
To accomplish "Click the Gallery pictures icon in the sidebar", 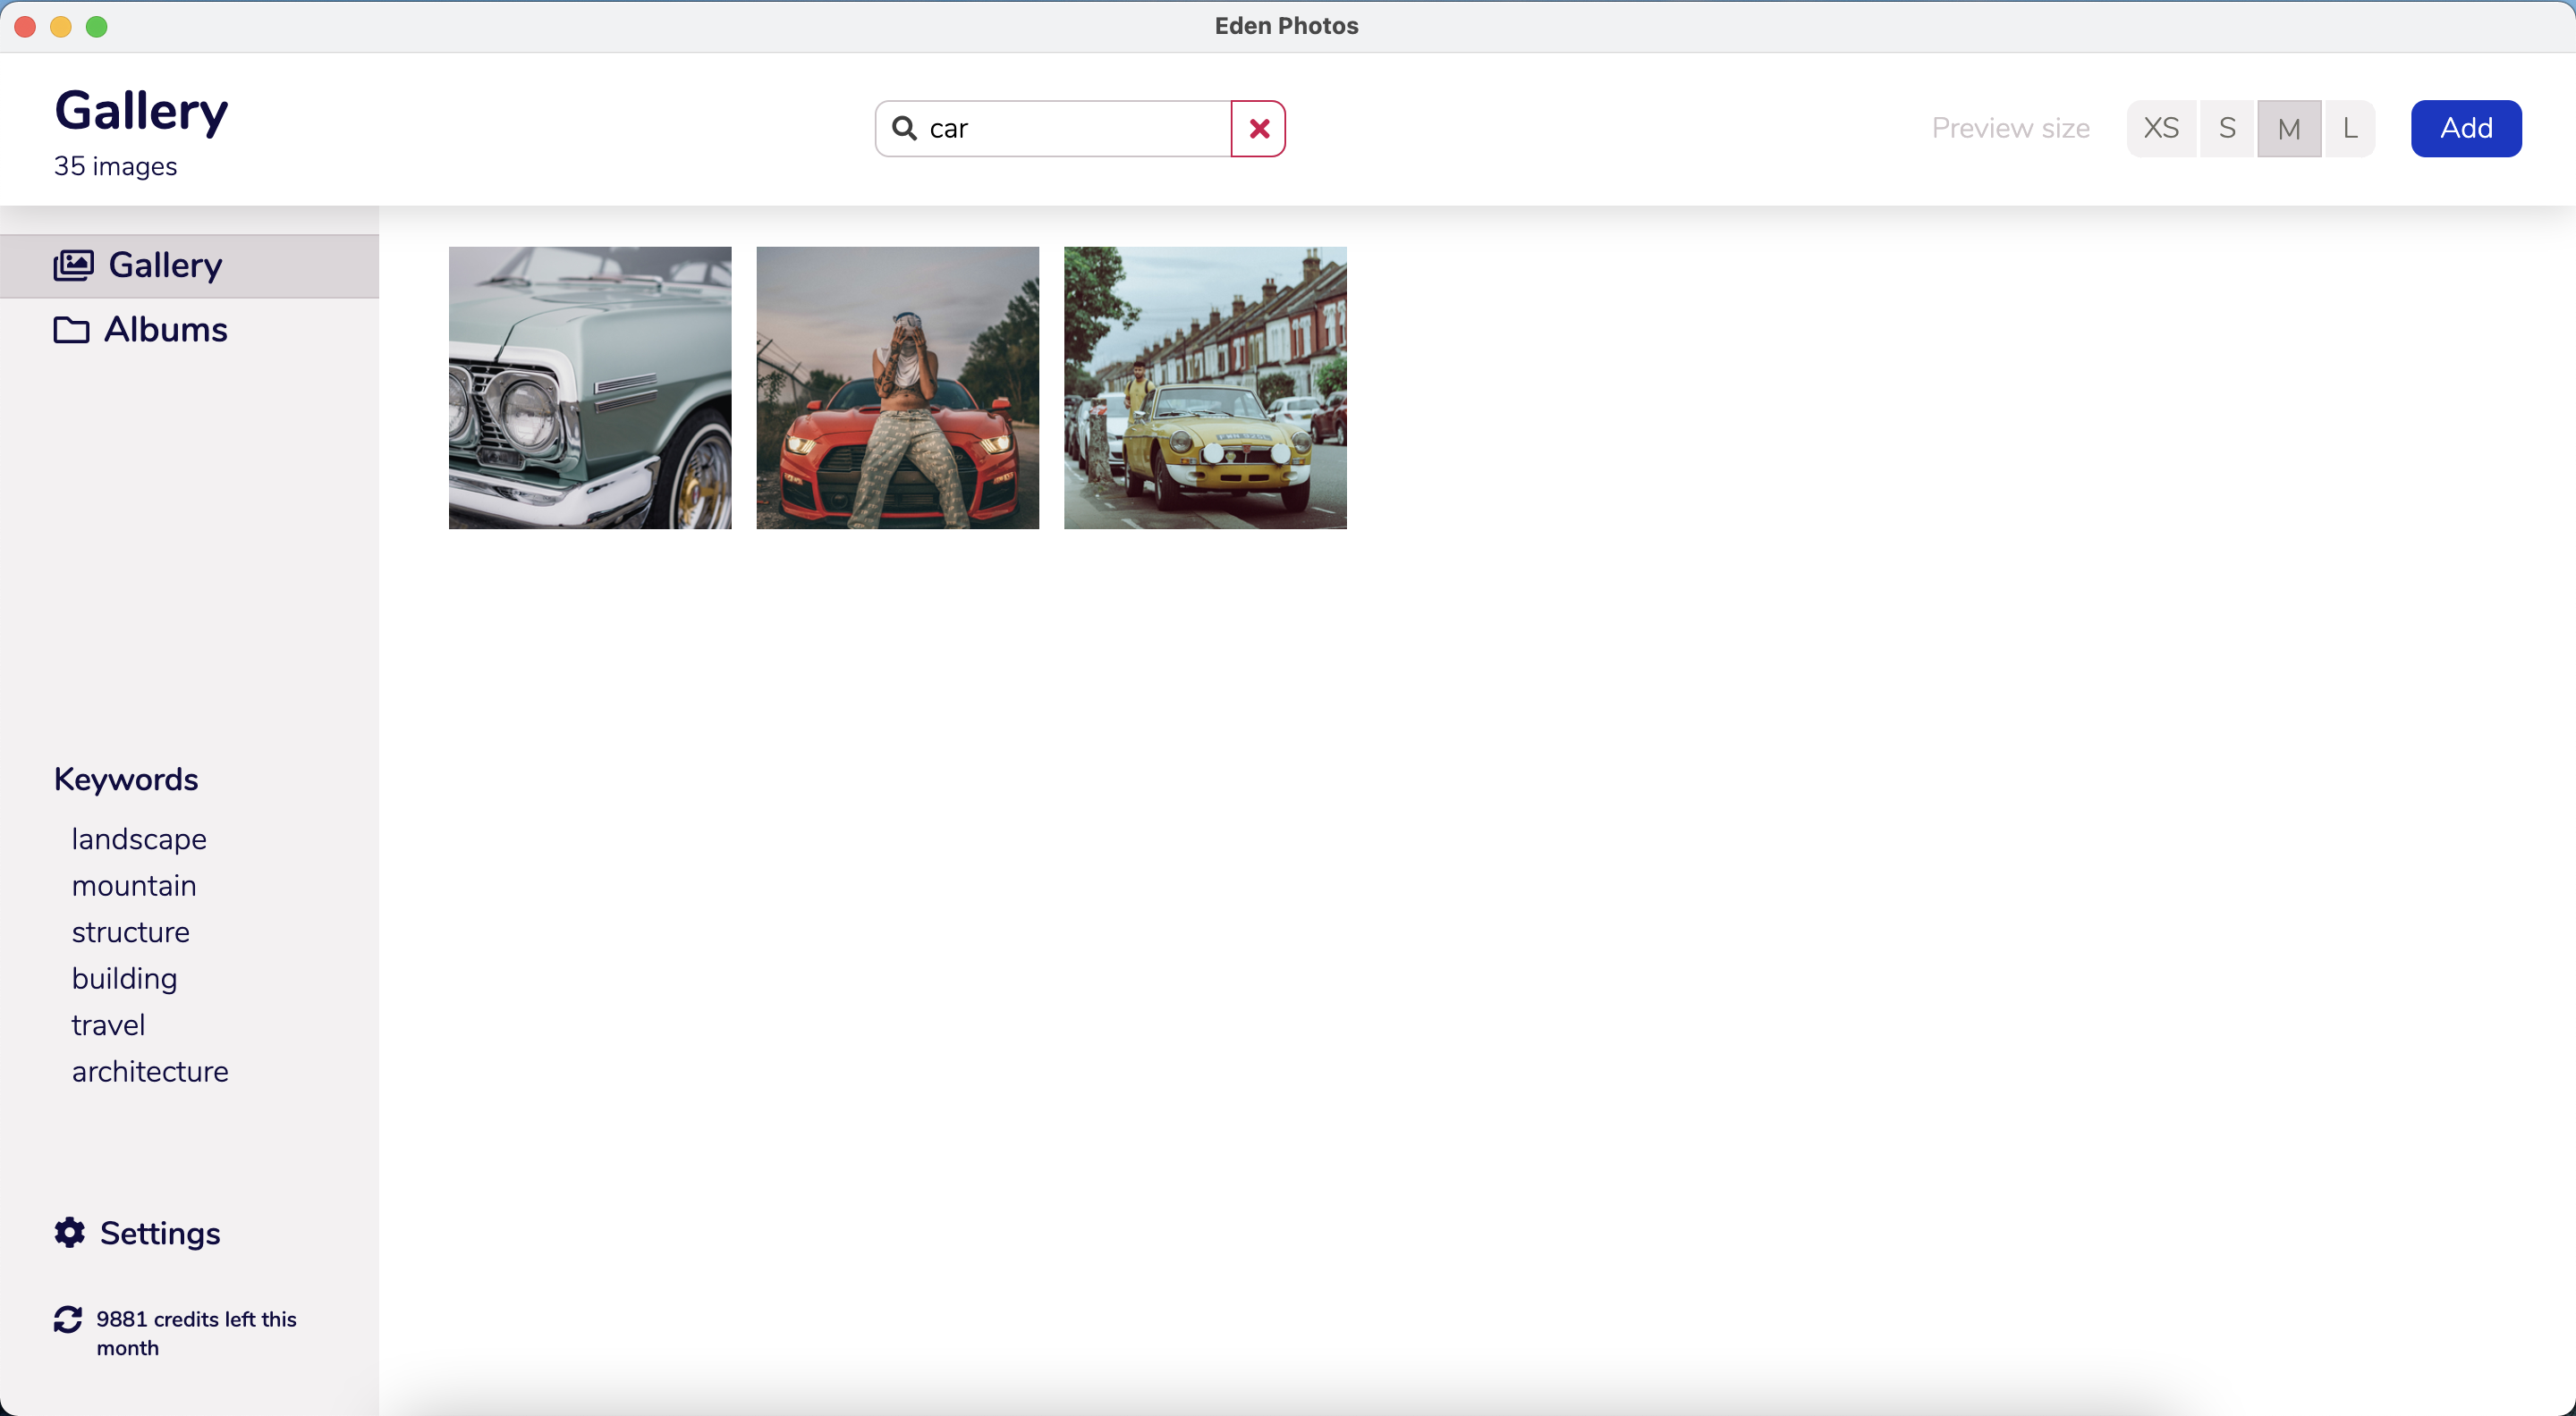I will [73, 265].
